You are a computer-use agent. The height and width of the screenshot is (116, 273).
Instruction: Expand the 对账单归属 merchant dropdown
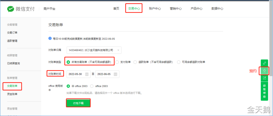coord(94,50)
